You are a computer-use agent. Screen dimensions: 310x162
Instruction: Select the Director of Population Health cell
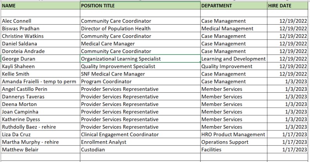coord(141,29)
